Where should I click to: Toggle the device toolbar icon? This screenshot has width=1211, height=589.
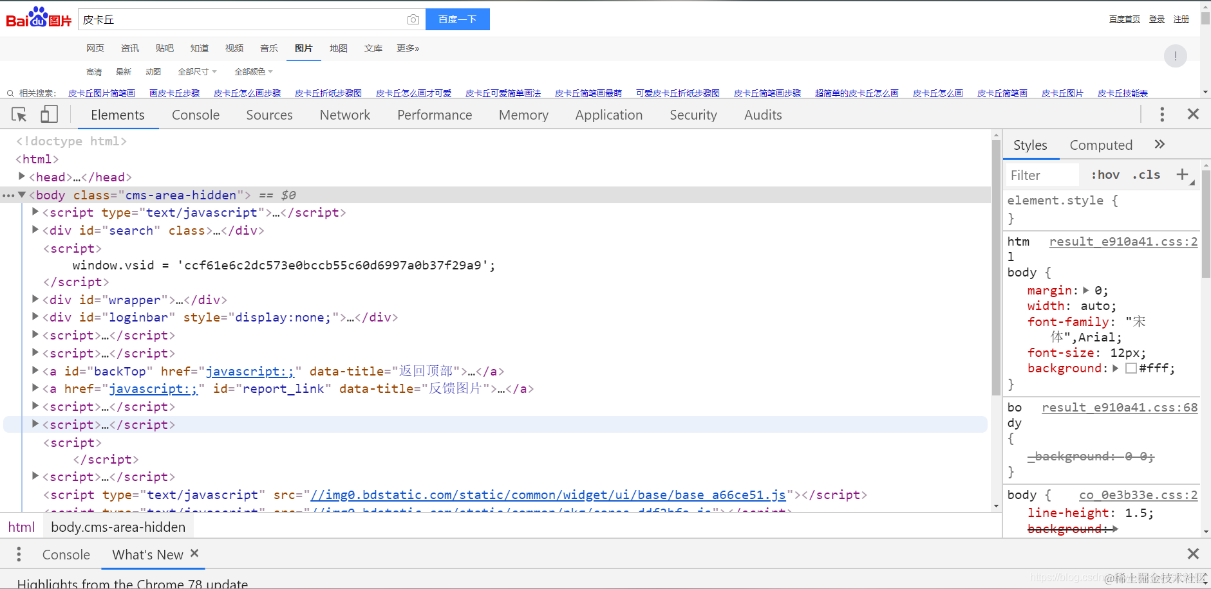49,114
